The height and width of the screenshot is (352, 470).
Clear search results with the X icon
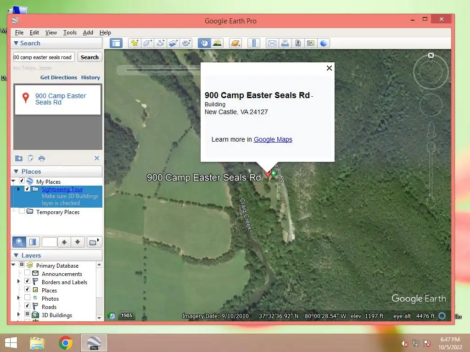click(x=97, y=158)
